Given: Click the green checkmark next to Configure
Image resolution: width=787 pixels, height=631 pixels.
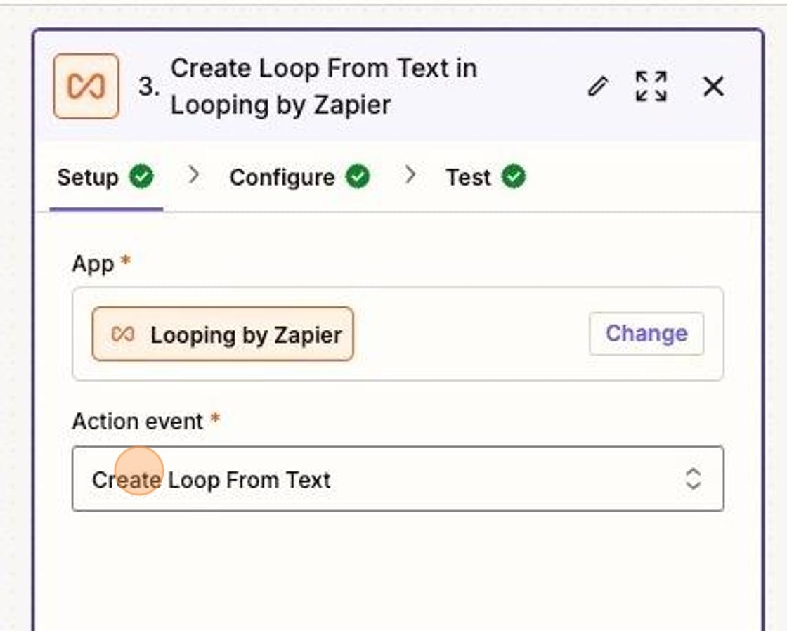Looking at the screenshot, I should 358,177.
